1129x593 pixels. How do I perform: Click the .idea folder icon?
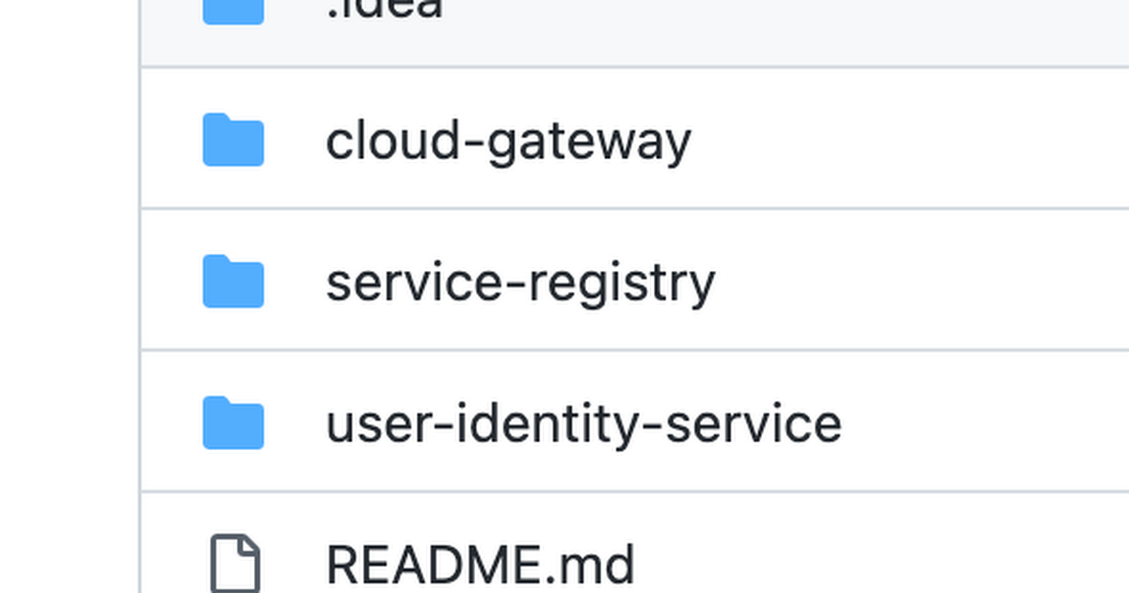(232, 8)
